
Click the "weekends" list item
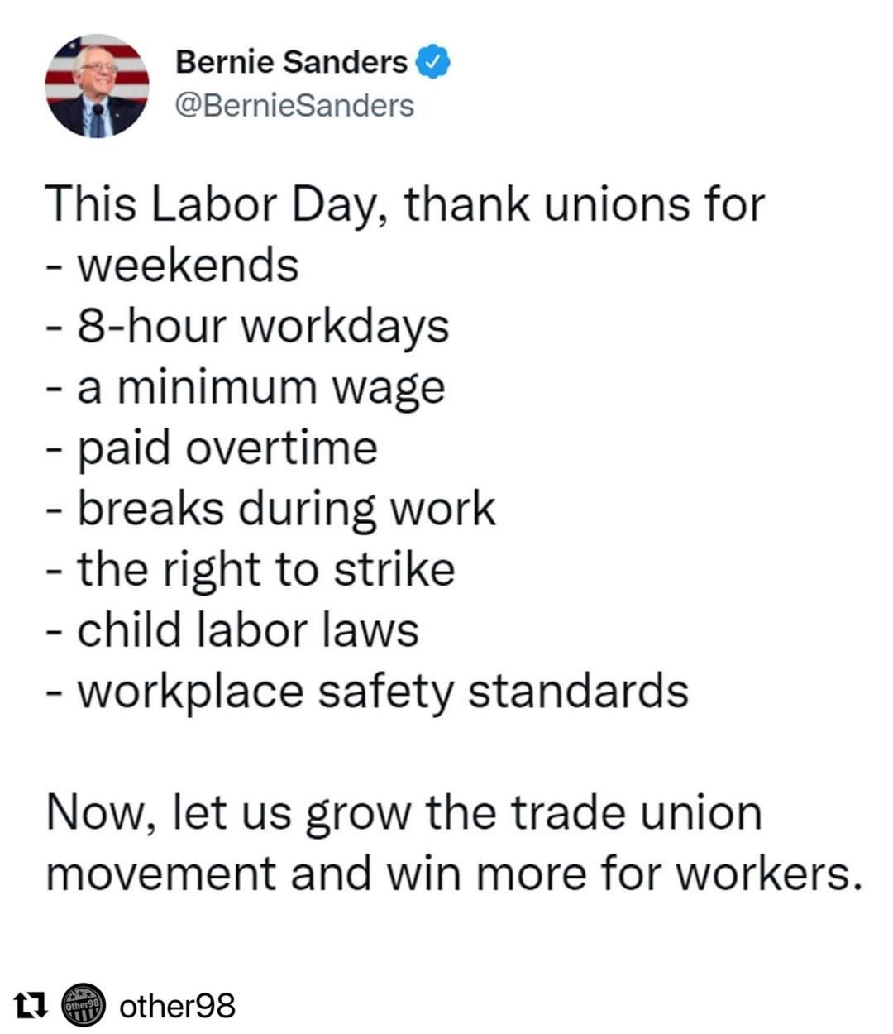pyautogui.click(x=188, y=266)
